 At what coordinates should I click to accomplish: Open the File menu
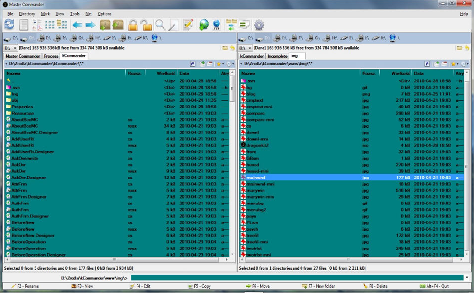(10, 14)
